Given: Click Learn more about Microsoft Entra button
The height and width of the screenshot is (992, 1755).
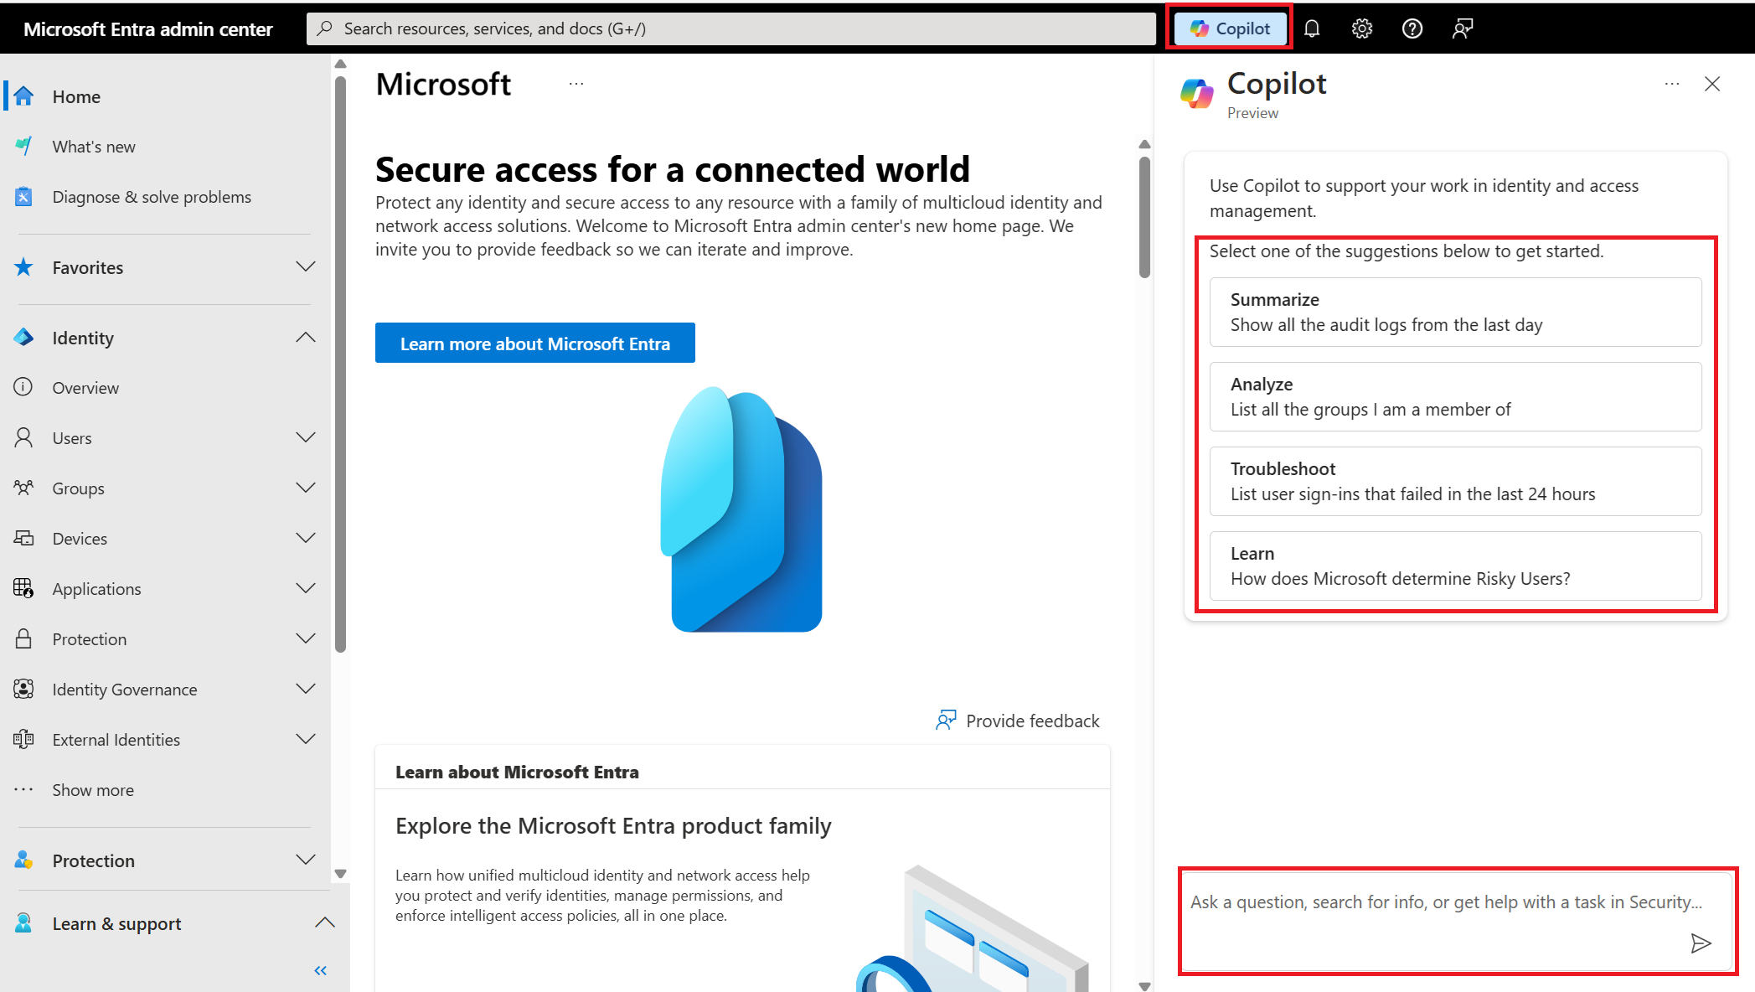Looking at the screenshot, I should click(x=535, y=344).
